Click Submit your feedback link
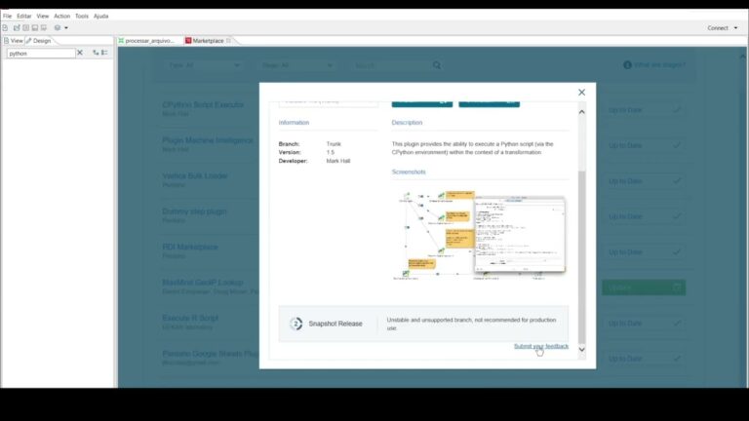The image size is (749, 421). (x=541, y=346)
